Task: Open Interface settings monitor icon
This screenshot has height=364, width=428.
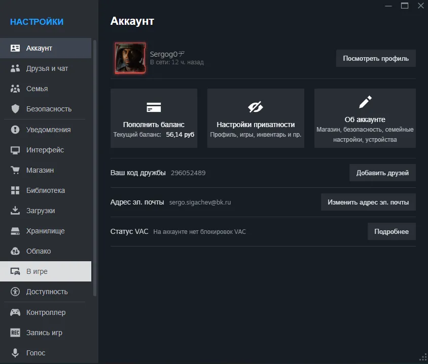Action: point(14,150)
